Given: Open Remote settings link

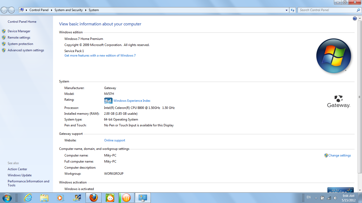Looking at the screenshot, I should [19, 38].
